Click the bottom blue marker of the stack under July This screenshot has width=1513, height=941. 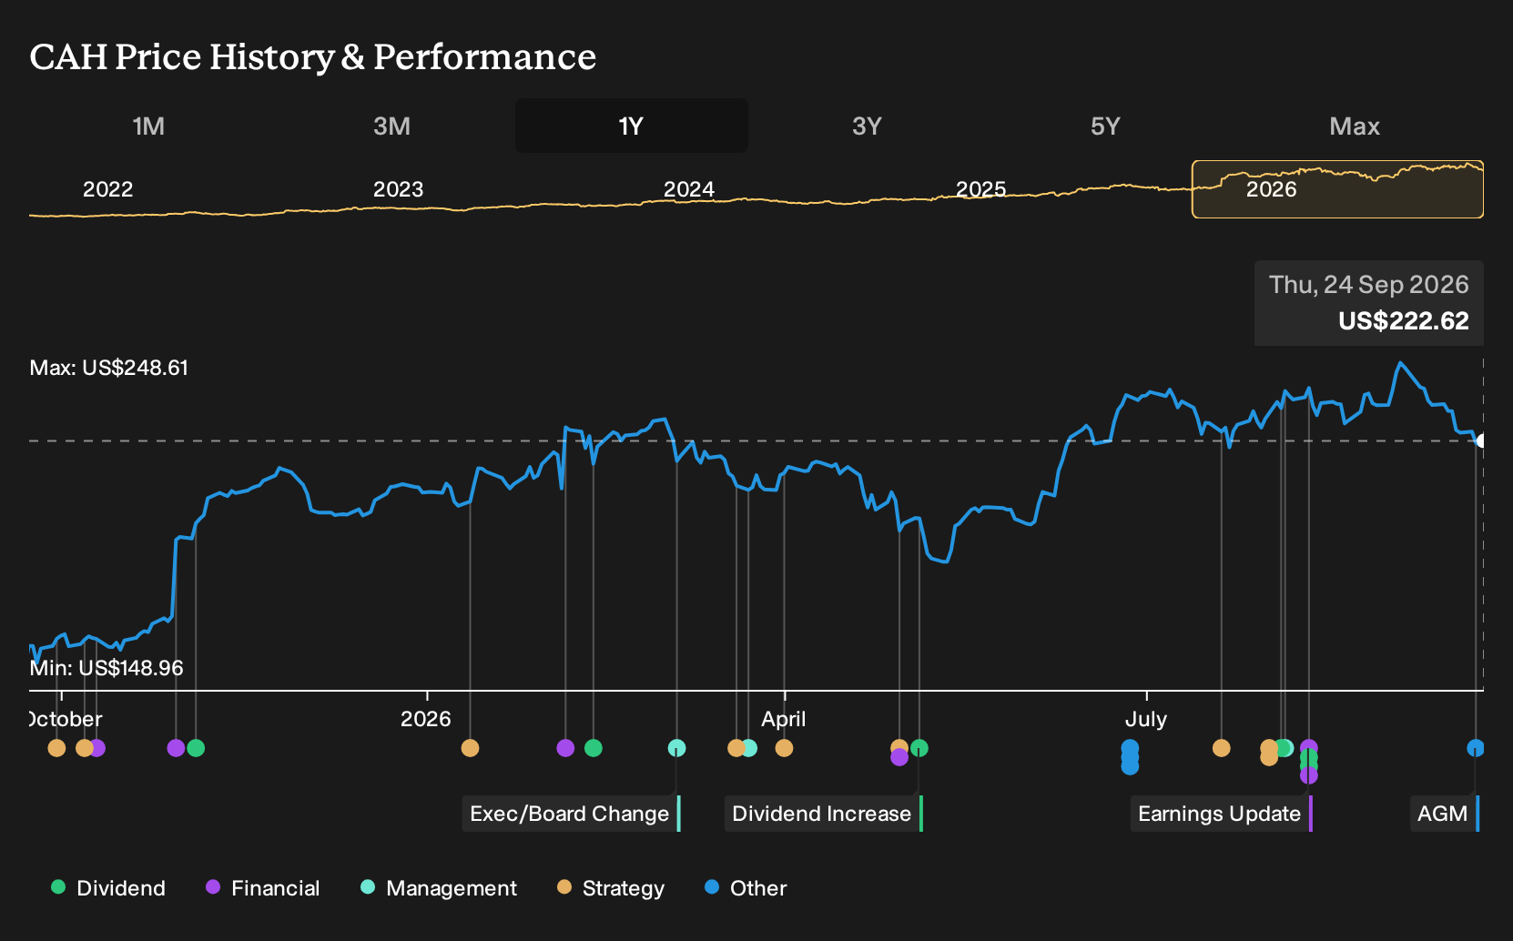pyautogui.click(x=1130, y=766)
